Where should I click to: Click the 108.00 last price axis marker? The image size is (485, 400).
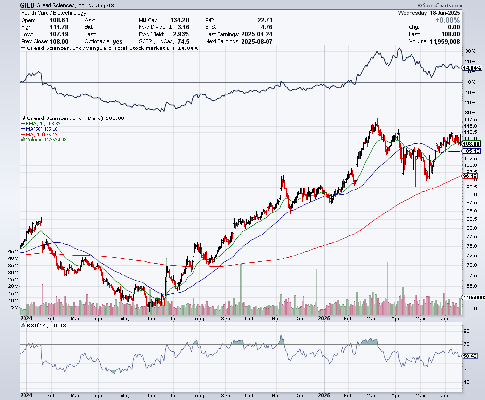(x=471, y=144)
